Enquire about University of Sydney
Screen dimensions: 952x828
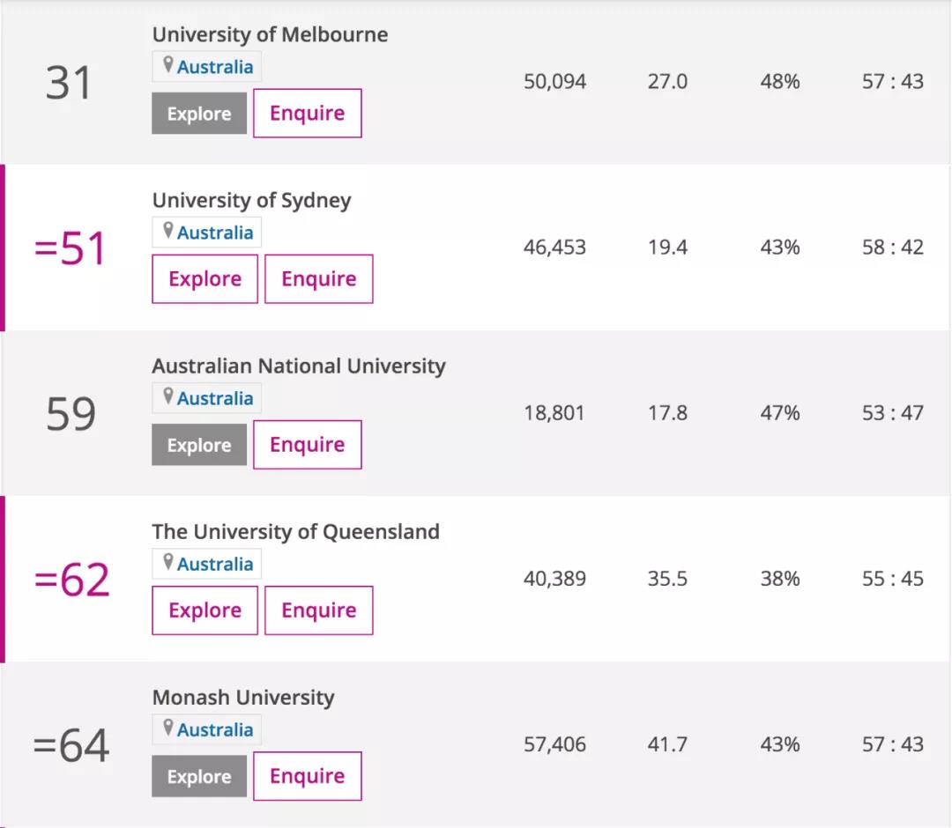point(318,279)
